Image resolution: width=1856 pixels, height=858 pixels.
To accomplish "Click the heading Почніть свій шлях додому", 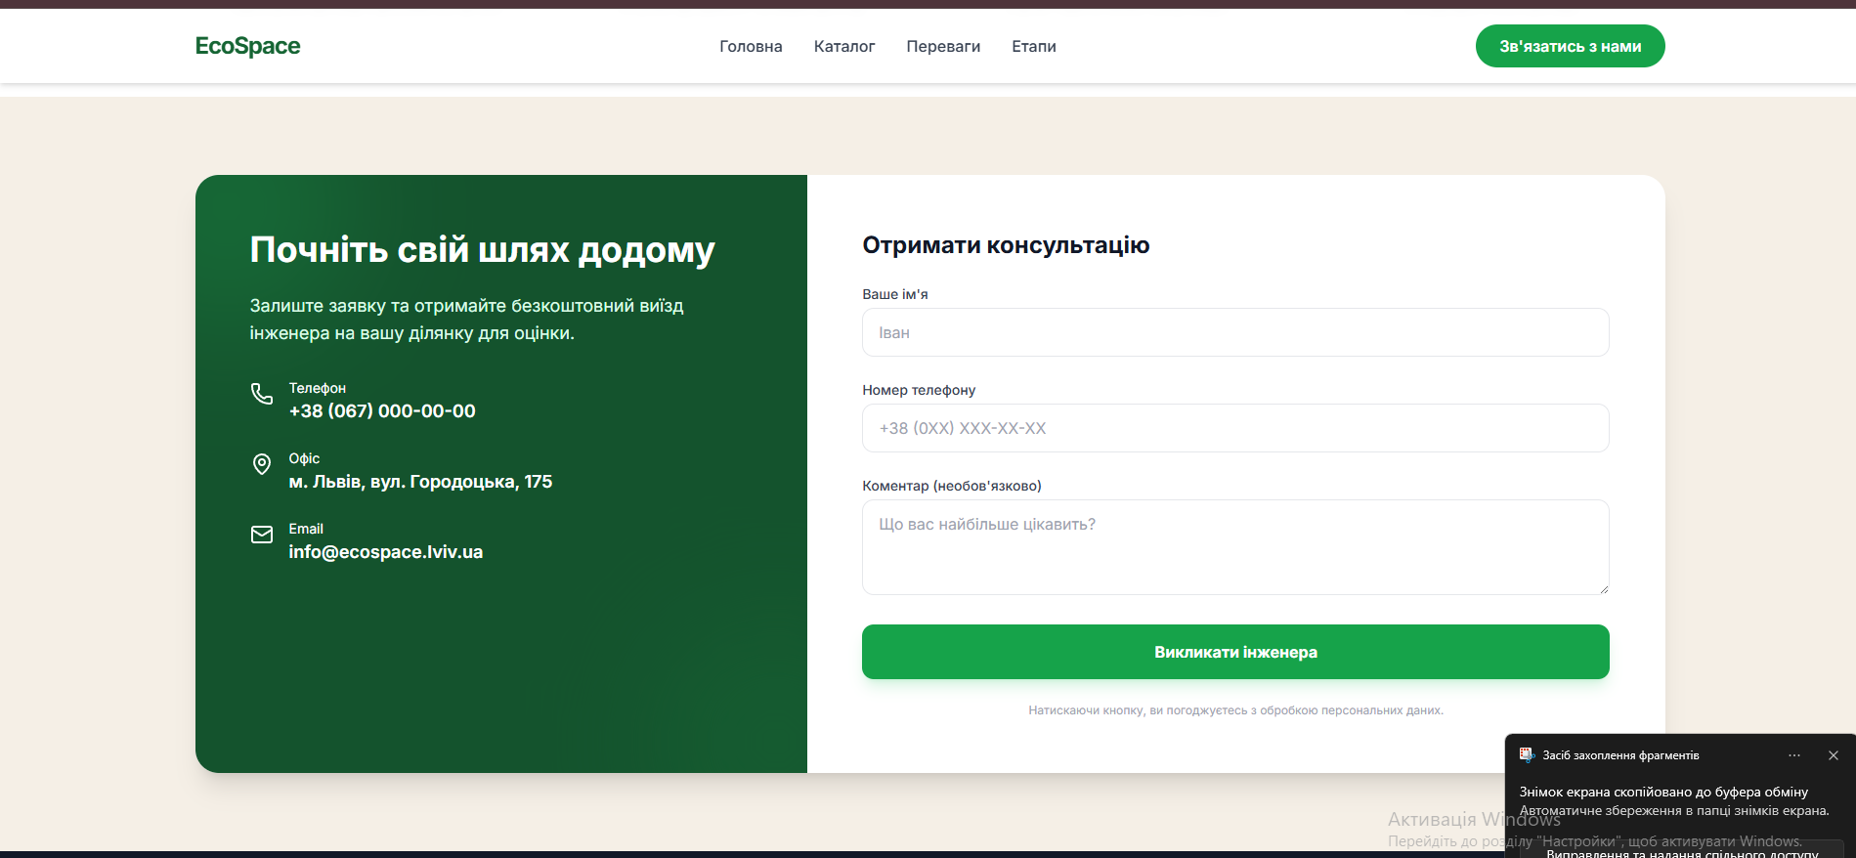I will tap(482, 250).
